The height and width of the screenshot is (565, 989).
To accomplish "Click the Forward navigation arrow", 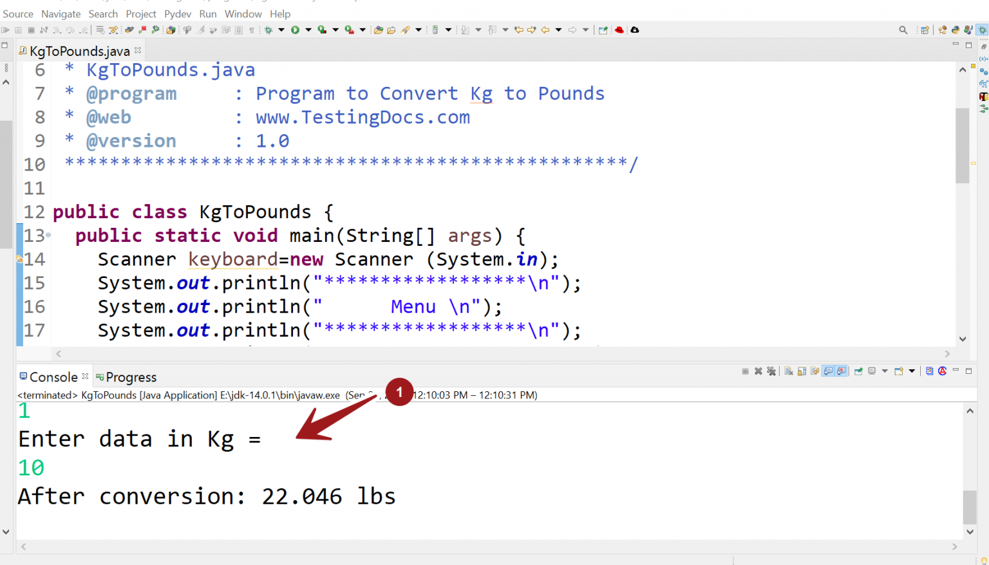I will click(572, 30).
